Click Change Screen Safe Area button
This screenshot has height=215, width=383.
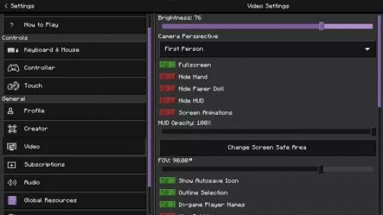click(268, 148)
